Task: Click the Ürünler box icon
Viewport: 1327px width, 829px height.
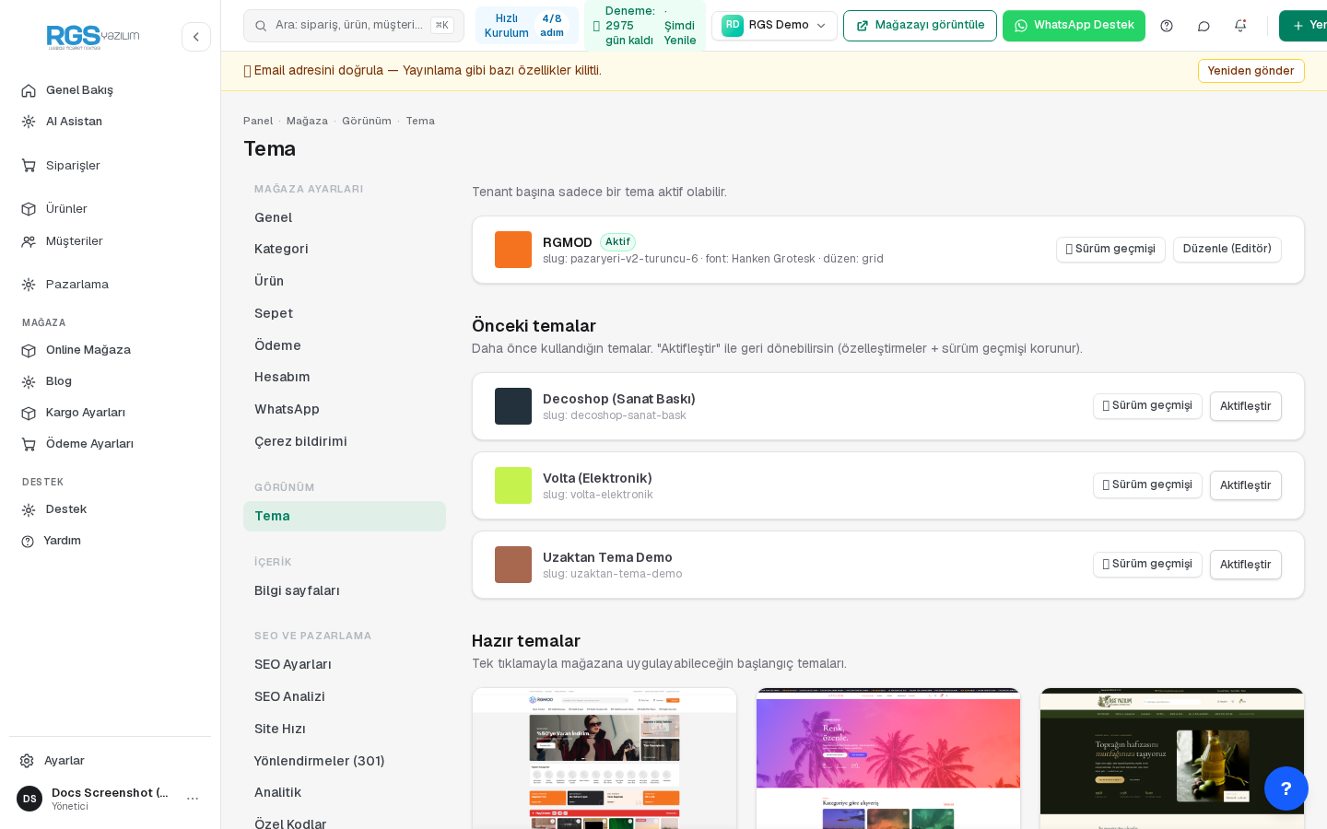Action: pos(29,209)
